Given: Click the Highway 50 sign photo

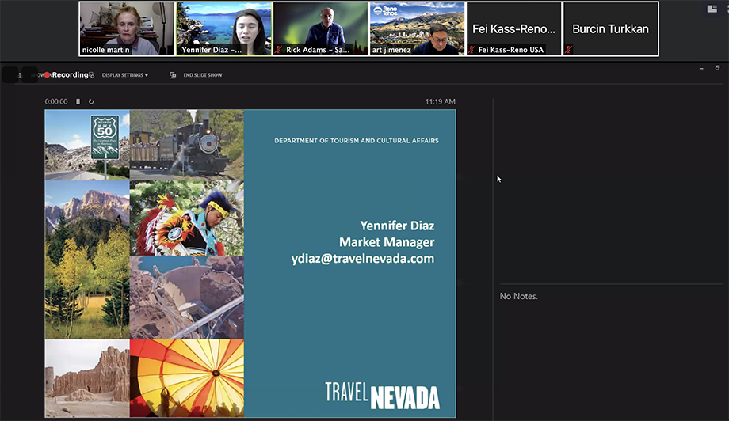Looking at the screenshot, I should coord(87,145).
